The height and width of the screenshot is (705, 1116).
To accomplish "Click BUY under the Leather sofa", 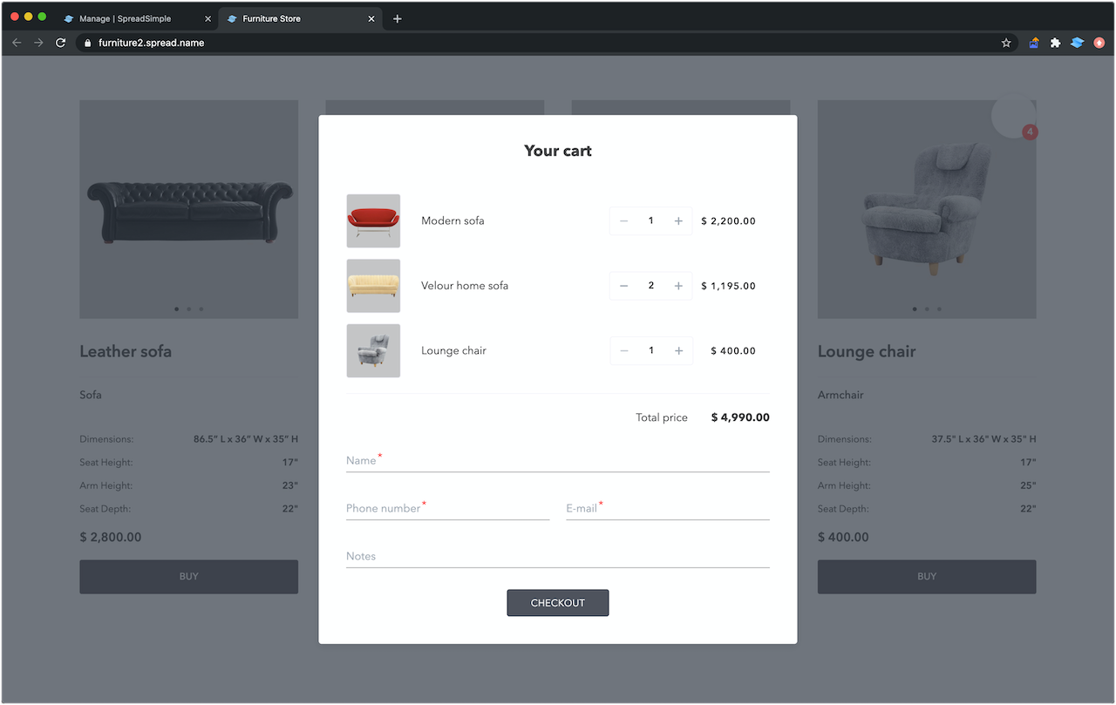I will pos(188,576).
